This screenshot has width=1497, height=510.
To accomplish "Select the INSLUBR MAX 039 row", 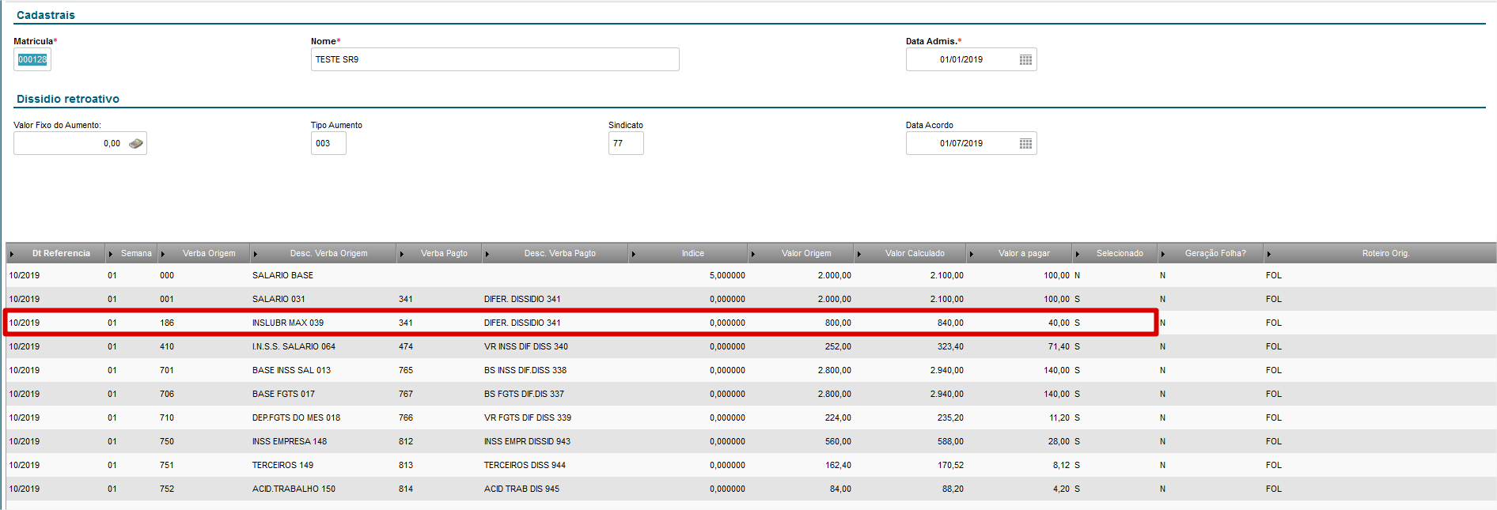I will coord(751,323).
